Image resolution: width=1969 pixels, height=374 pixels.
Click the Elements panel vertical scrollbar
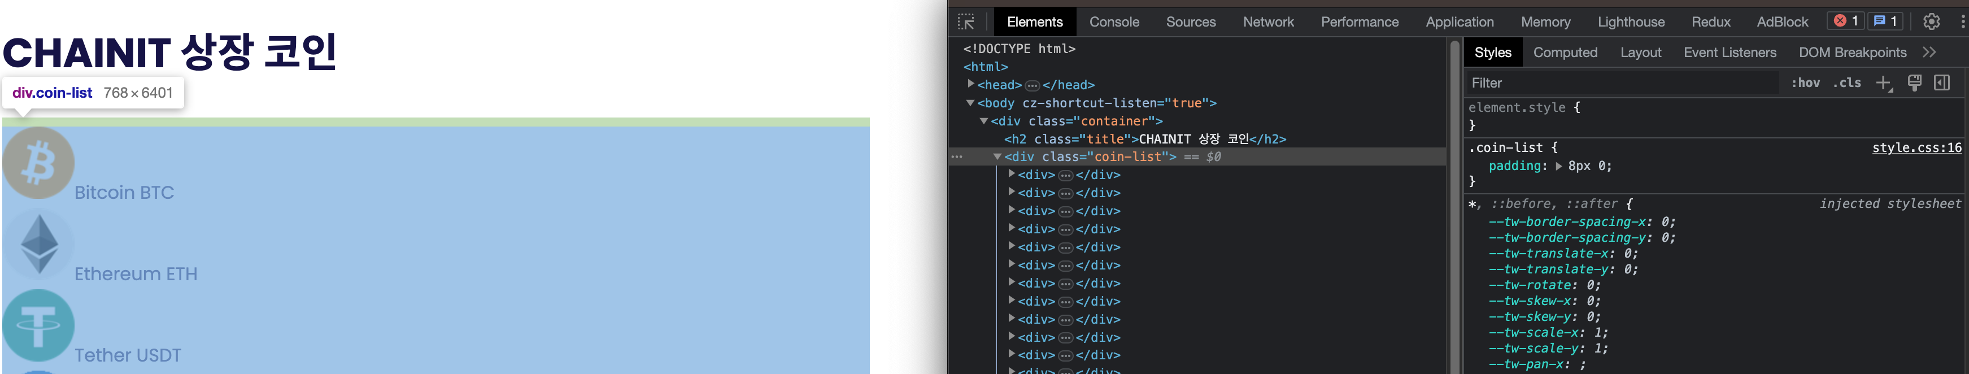point(1454,207)
